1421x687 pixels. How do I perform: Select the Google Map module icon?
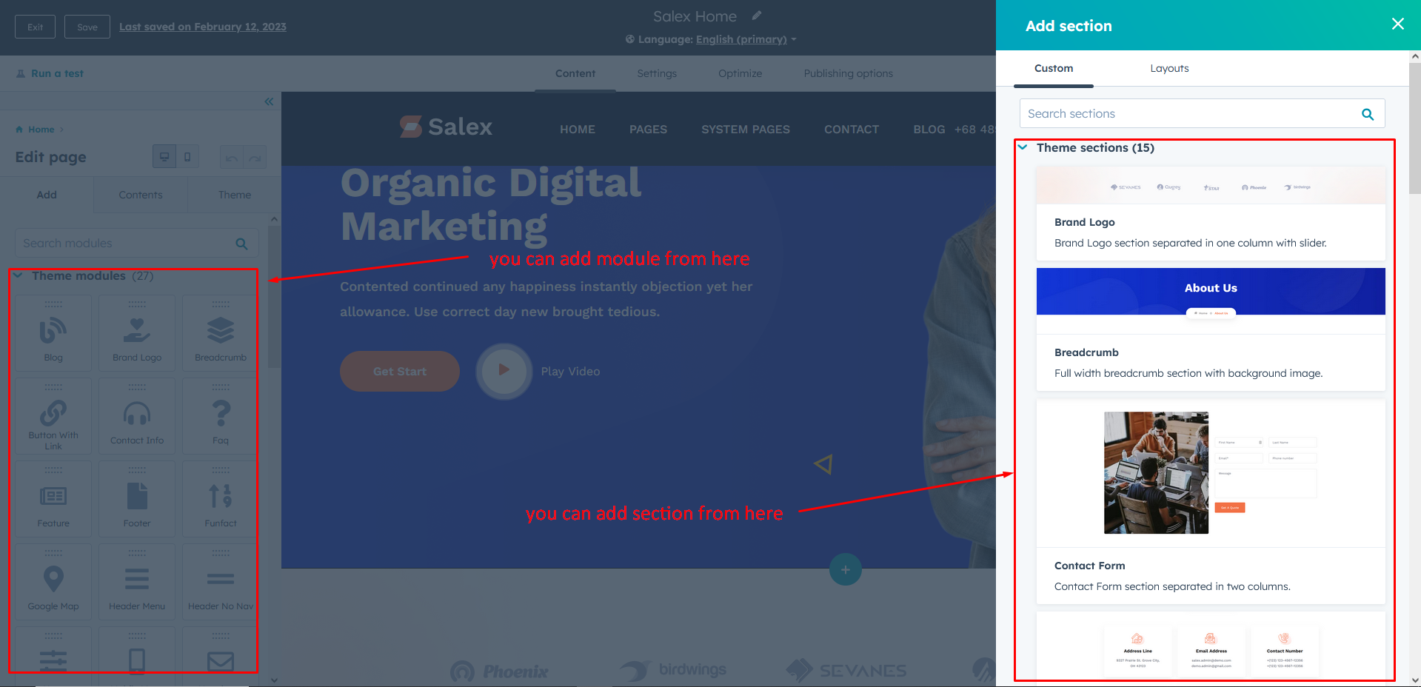pos(53,580)
